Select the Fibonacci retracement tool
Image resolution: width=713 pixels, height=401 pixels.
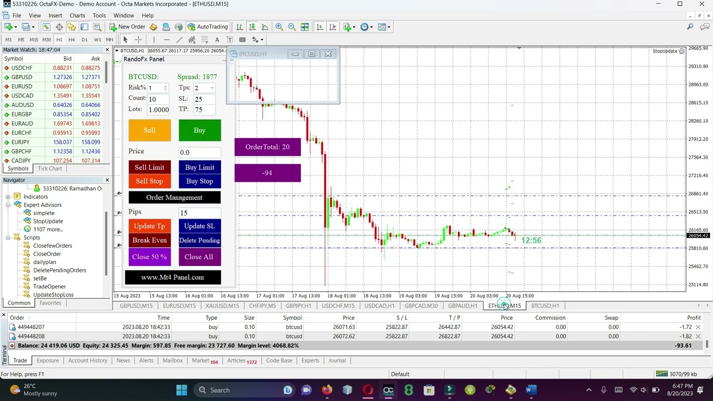click(x=204, y=40)
